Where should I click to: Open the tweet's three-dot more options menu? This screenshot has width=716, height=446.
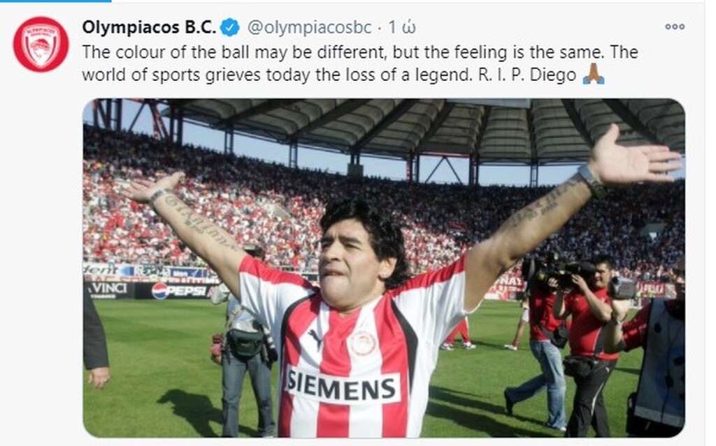tap(675, 27)
